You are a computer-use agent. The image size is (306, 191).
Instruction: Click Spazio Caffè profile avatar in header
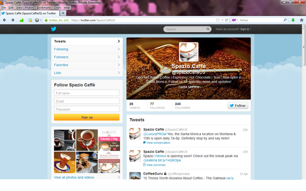(x=189, y=52)
